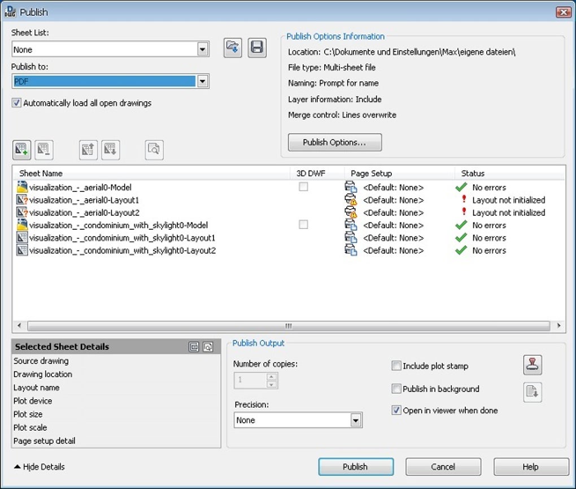Enable Publish in background checkbox
The height and width of the screenshot is (489, 576).
(396, 388)
